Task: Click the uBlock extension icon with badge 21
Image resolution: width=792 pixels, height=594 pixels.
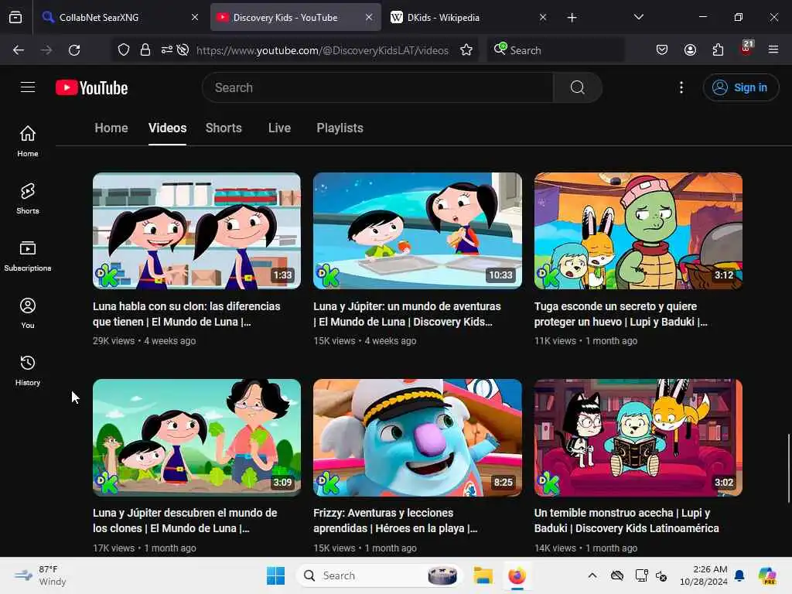Action: 746,49
